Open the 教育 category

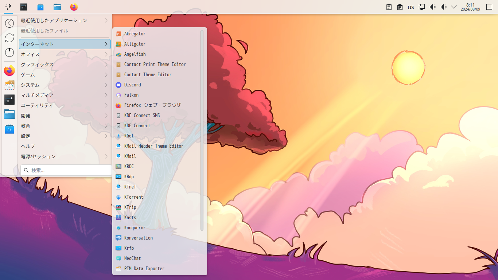65,126
